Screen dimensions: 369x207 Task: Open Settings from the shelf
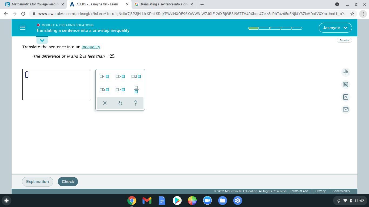pyautogui.click(x=238, y=201)
